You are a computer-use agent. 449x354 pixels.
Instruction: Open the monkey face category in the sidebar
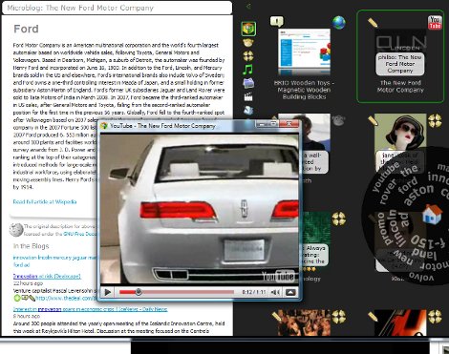pyautogui.click(x=248, y=43)
